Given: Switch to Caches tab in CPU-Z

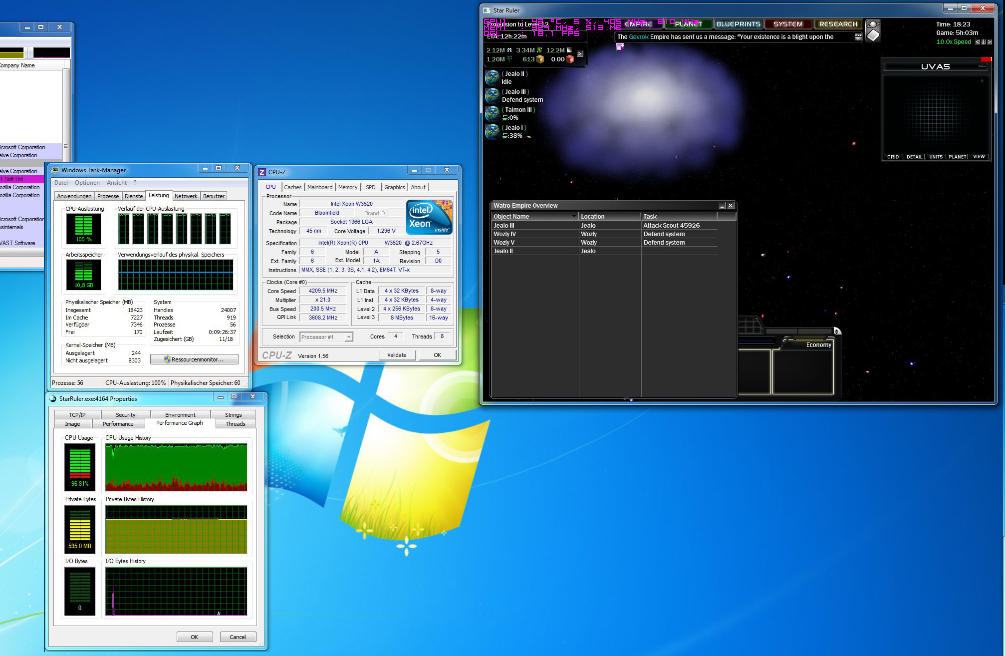Looking at the screenshot, I should [293, 187].
